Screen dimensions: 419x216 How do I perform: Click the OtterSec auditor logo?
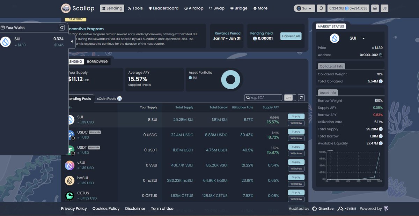pyautogui.click(x=322, y=209)
